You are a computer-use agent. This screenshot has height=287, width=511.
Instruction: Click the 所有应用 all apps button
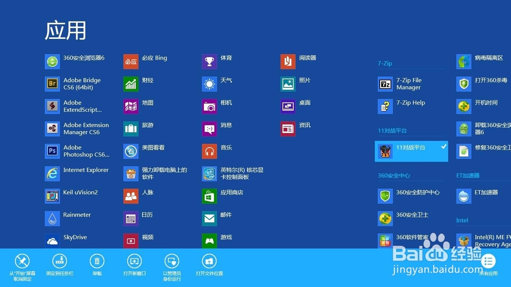(488, 265)
